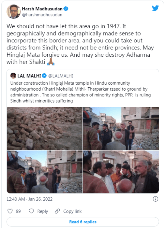Open the brick rubble photo thumbnail

pyautogui.click(x=45, y=129)
